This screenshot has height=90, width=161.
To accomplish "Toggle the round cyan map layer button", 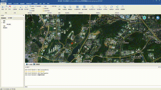I will click(144, 18).
